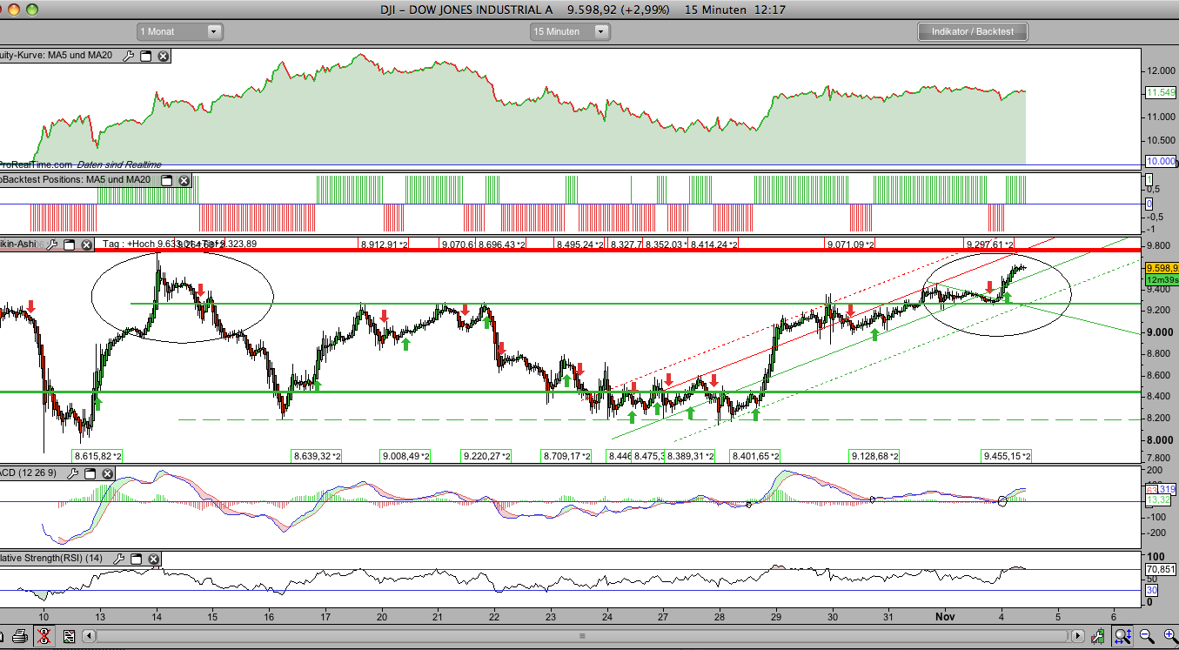This screenshot has width=1179, height=650.
Task: Click the 9.220,27 *2 trade label
Action: (486, 456)
